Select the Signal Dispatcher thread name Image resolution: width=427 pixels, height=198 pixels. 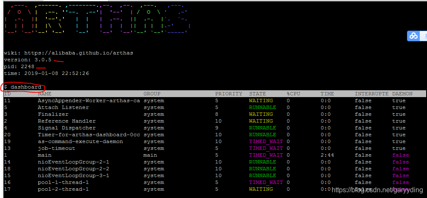click(x=67, y=128)
